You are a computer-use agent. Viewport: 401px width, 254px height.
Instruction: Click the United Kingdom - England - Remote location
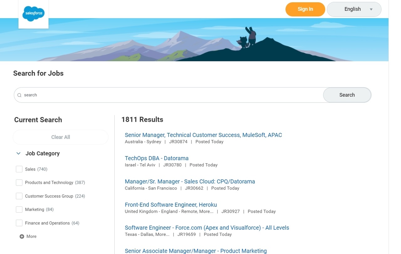pyautogui.click(x=169, y=211)
